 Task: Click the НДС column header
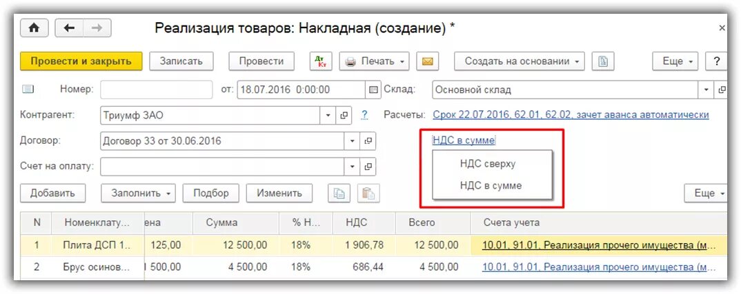(364, 223)
